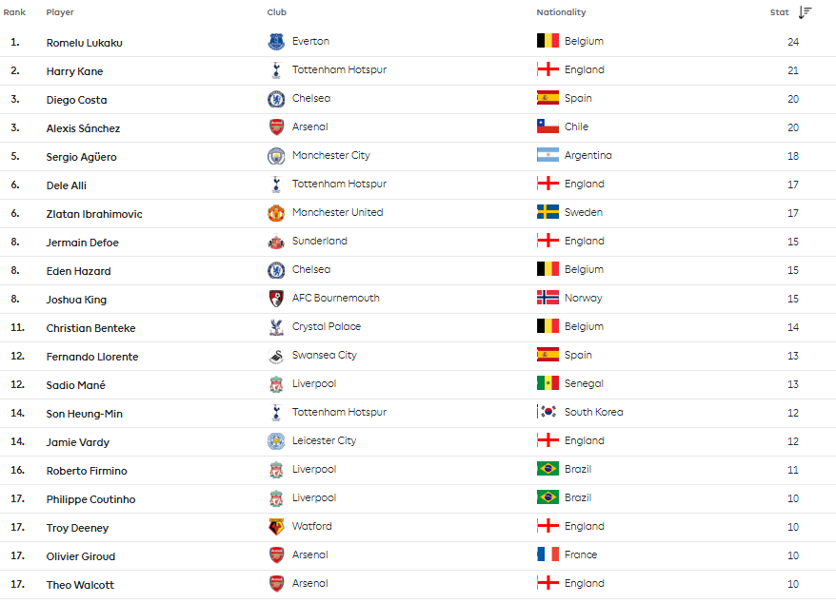Click the Nationality column header
Viewport: 836px width, 603px height.
pos(561,12)
